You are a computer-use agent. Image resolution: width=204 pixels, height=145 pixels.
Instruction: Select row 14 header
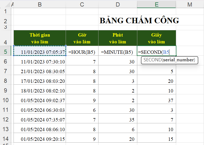(x=5, y=139)
